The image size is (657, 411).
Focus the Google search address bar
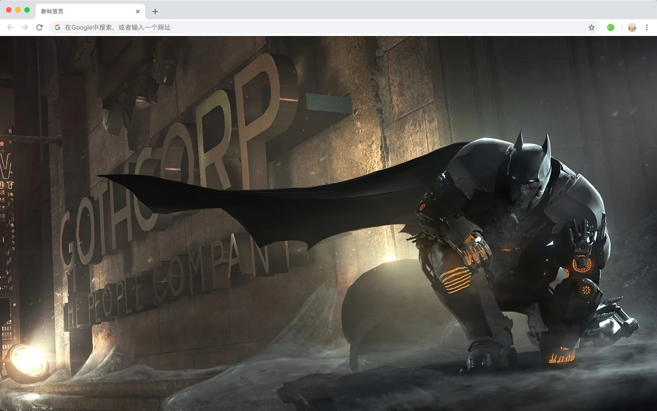click(x=324, y=27)
